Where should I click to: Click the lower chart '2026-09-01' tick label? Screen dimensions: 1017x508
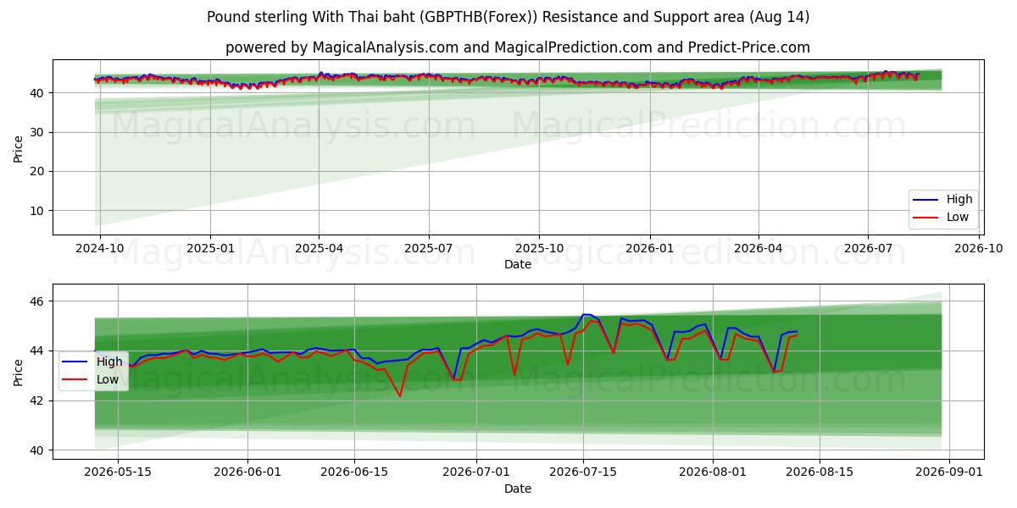pos(948,473)
